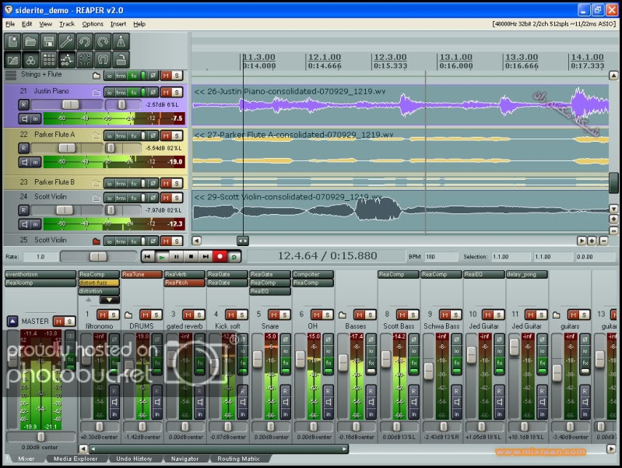The image size is (622, 468).
Task: Open the delay_pong plugin slot
Action: coord(527,274)
